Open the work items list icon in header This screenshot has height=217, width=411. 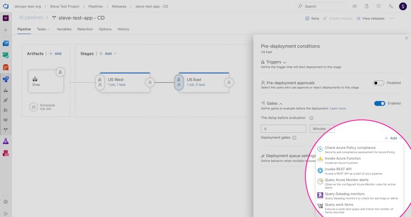(x=355, y=6)
